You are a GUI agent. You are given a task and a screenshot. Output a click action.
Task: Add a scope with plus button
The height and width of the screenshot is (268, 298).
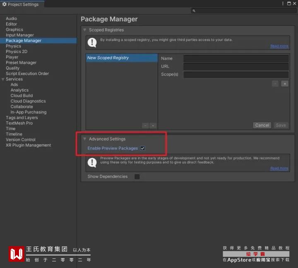tap(285, 84)
